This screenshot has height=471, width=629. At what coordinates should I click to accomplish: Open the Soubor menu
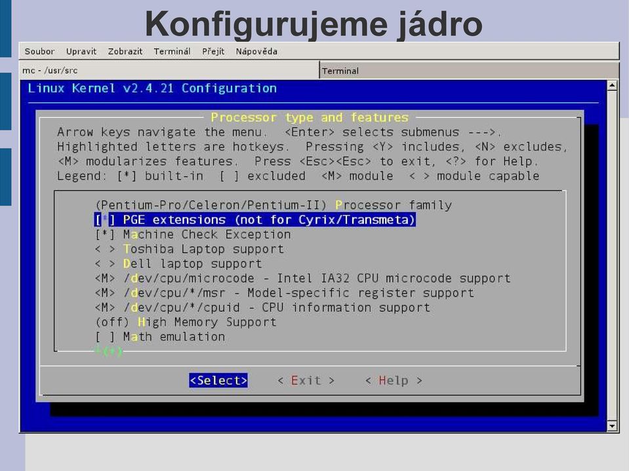click(x=39, y=51)
